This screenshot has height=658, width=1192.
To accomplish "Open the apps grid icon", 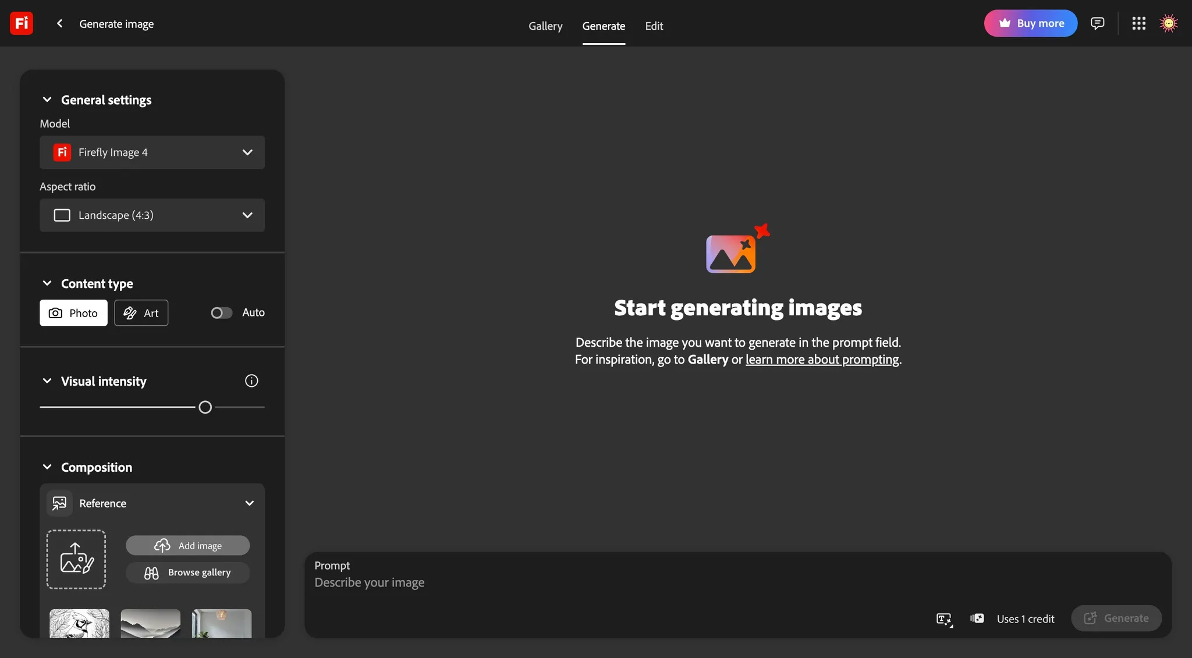I will [1138, 23].
